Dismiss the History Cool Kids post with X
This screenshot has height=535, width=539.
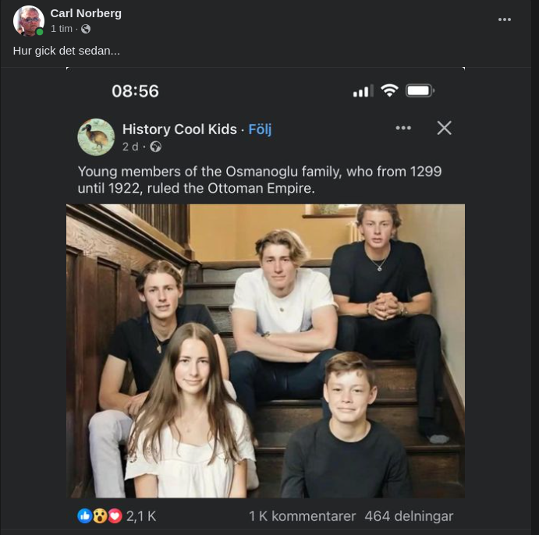click(x=444, y=128)
